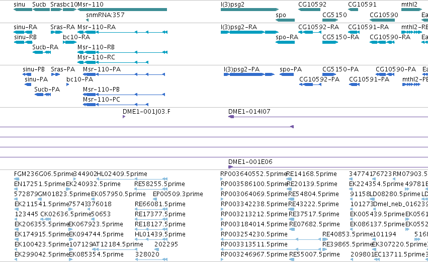This screenshot has width=428, height=262.
Task: Select the Msr-110-RA transcript label
Action: [97, 27]
